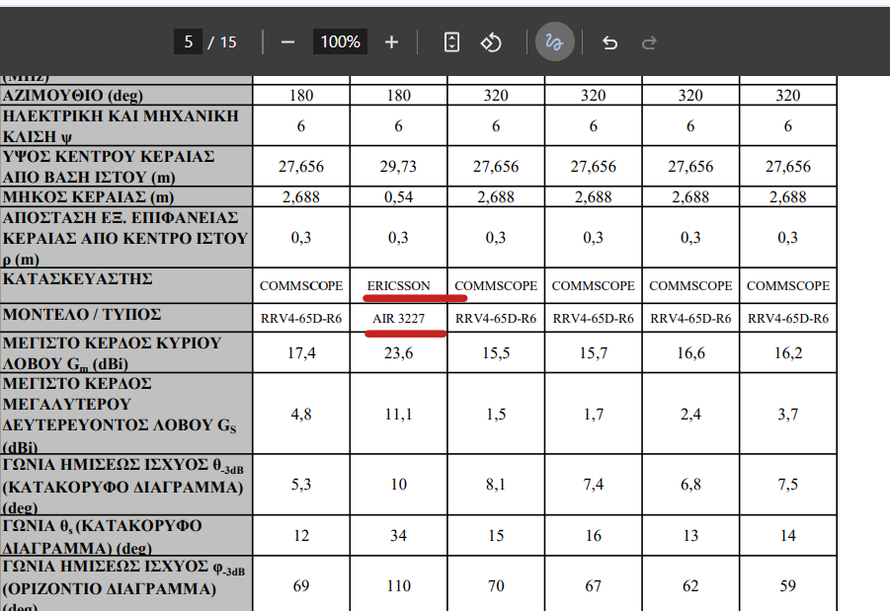Click the 62 horizontal half-power angle value
Viewport: 890px width, 611px height.
point(690,585)
